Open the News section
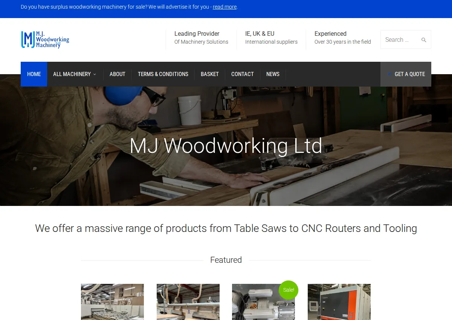This screenshot has width=452, height=320. [273, 74]
